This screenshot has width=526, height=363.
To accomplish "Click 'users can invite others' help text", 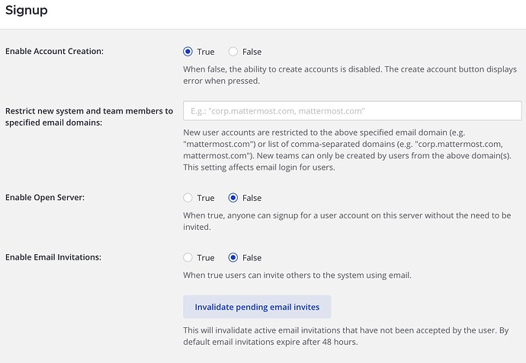I will 297,275.
